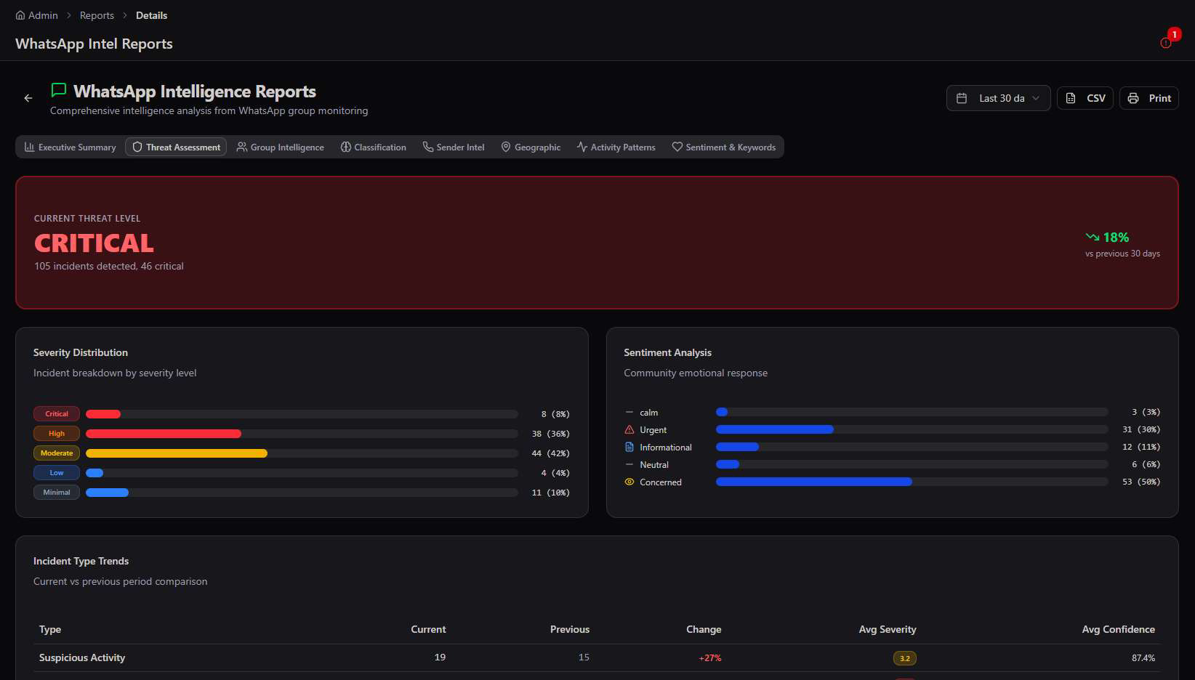
Task: Click the shield icon of Threat Assessment
Action: pyautogui.click(x=137, y=147)
